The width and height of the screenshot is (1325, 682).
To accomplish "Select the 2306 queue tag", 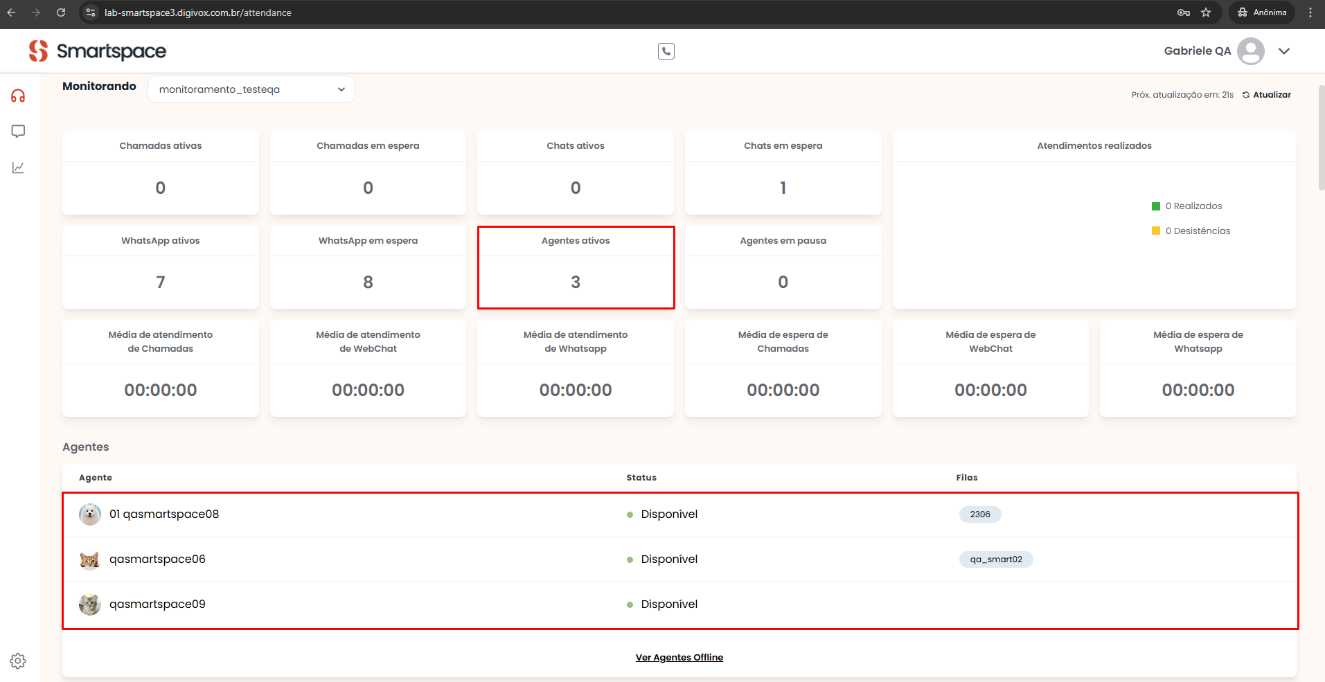I will pos(979,514).
